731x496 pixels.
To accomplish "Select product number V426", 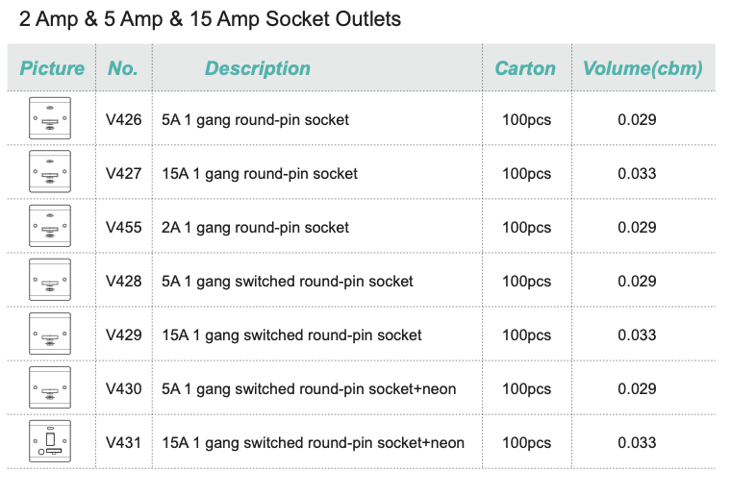I will click(123, 120).
